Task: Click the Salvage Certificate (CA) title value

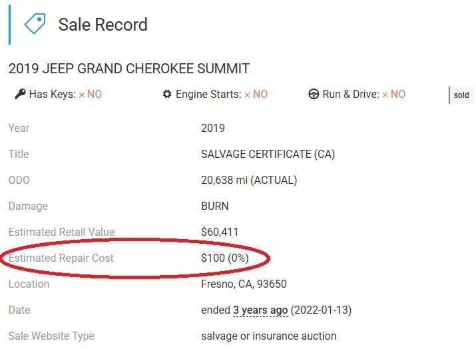Action: (268, 154)
